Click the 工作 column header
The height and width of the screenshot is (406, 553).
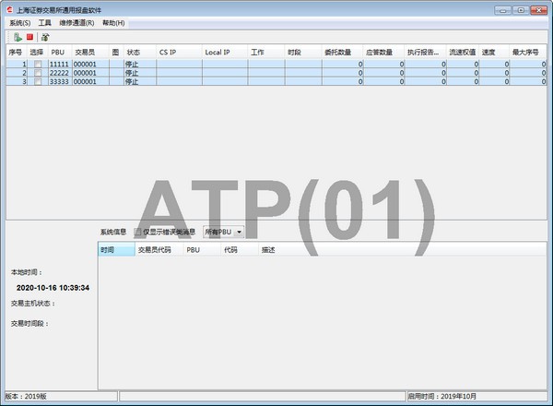click(266, 53)
